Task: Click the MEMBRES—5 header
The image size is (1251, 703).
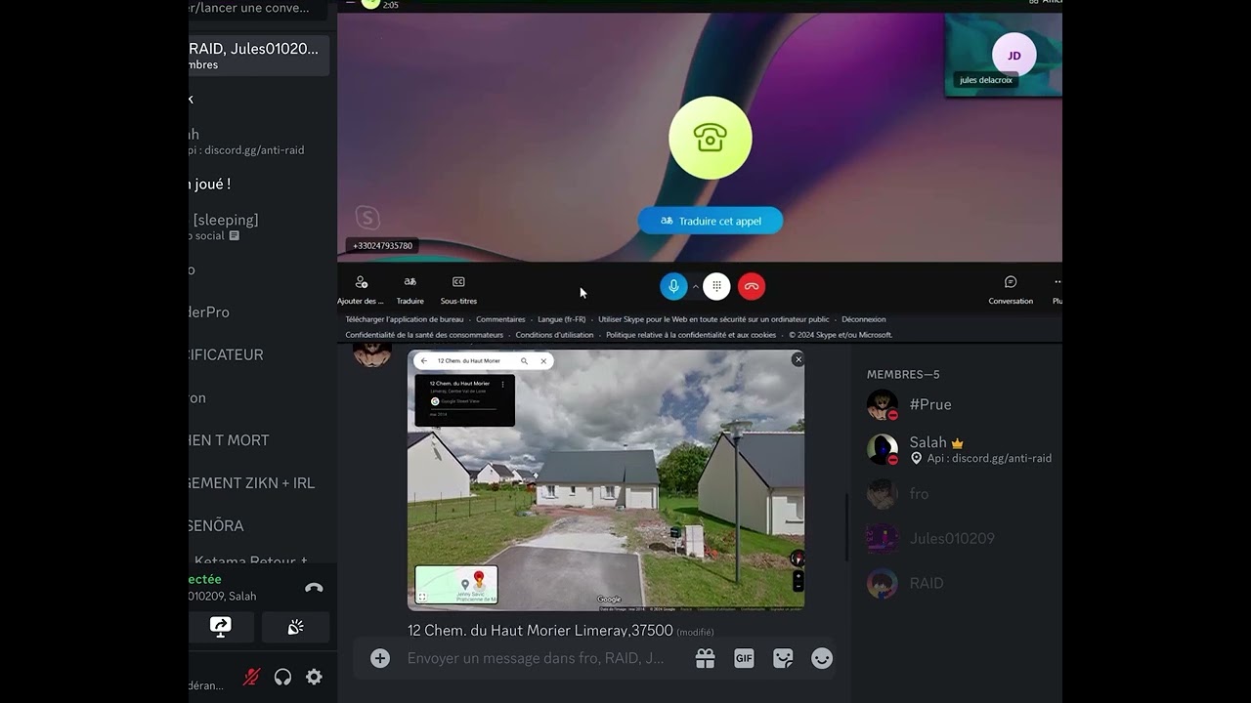Action: (903, 374)
